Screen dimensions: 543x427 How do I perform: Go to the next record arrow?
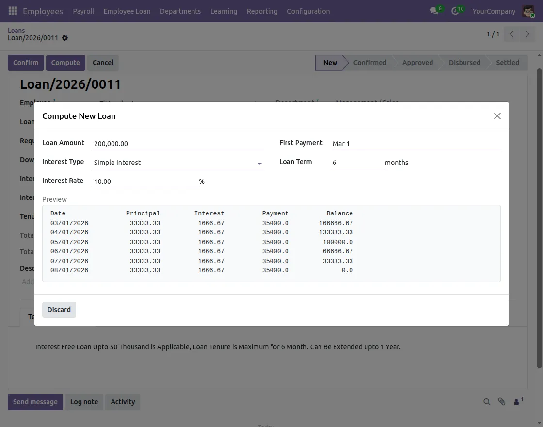tap(527, 34)
